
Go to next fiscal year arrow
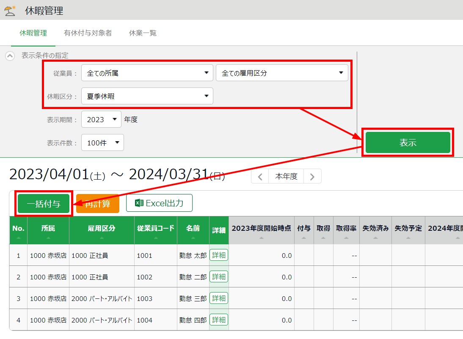tap(312, 177)
